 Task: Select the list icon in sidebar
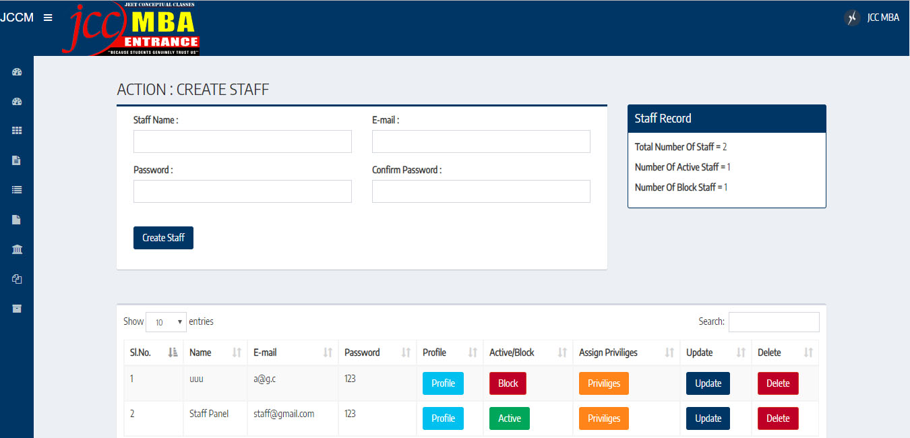[17, 190]
